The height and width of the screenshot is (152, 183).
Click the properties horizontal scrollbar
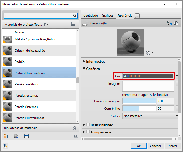coord(128,139)
